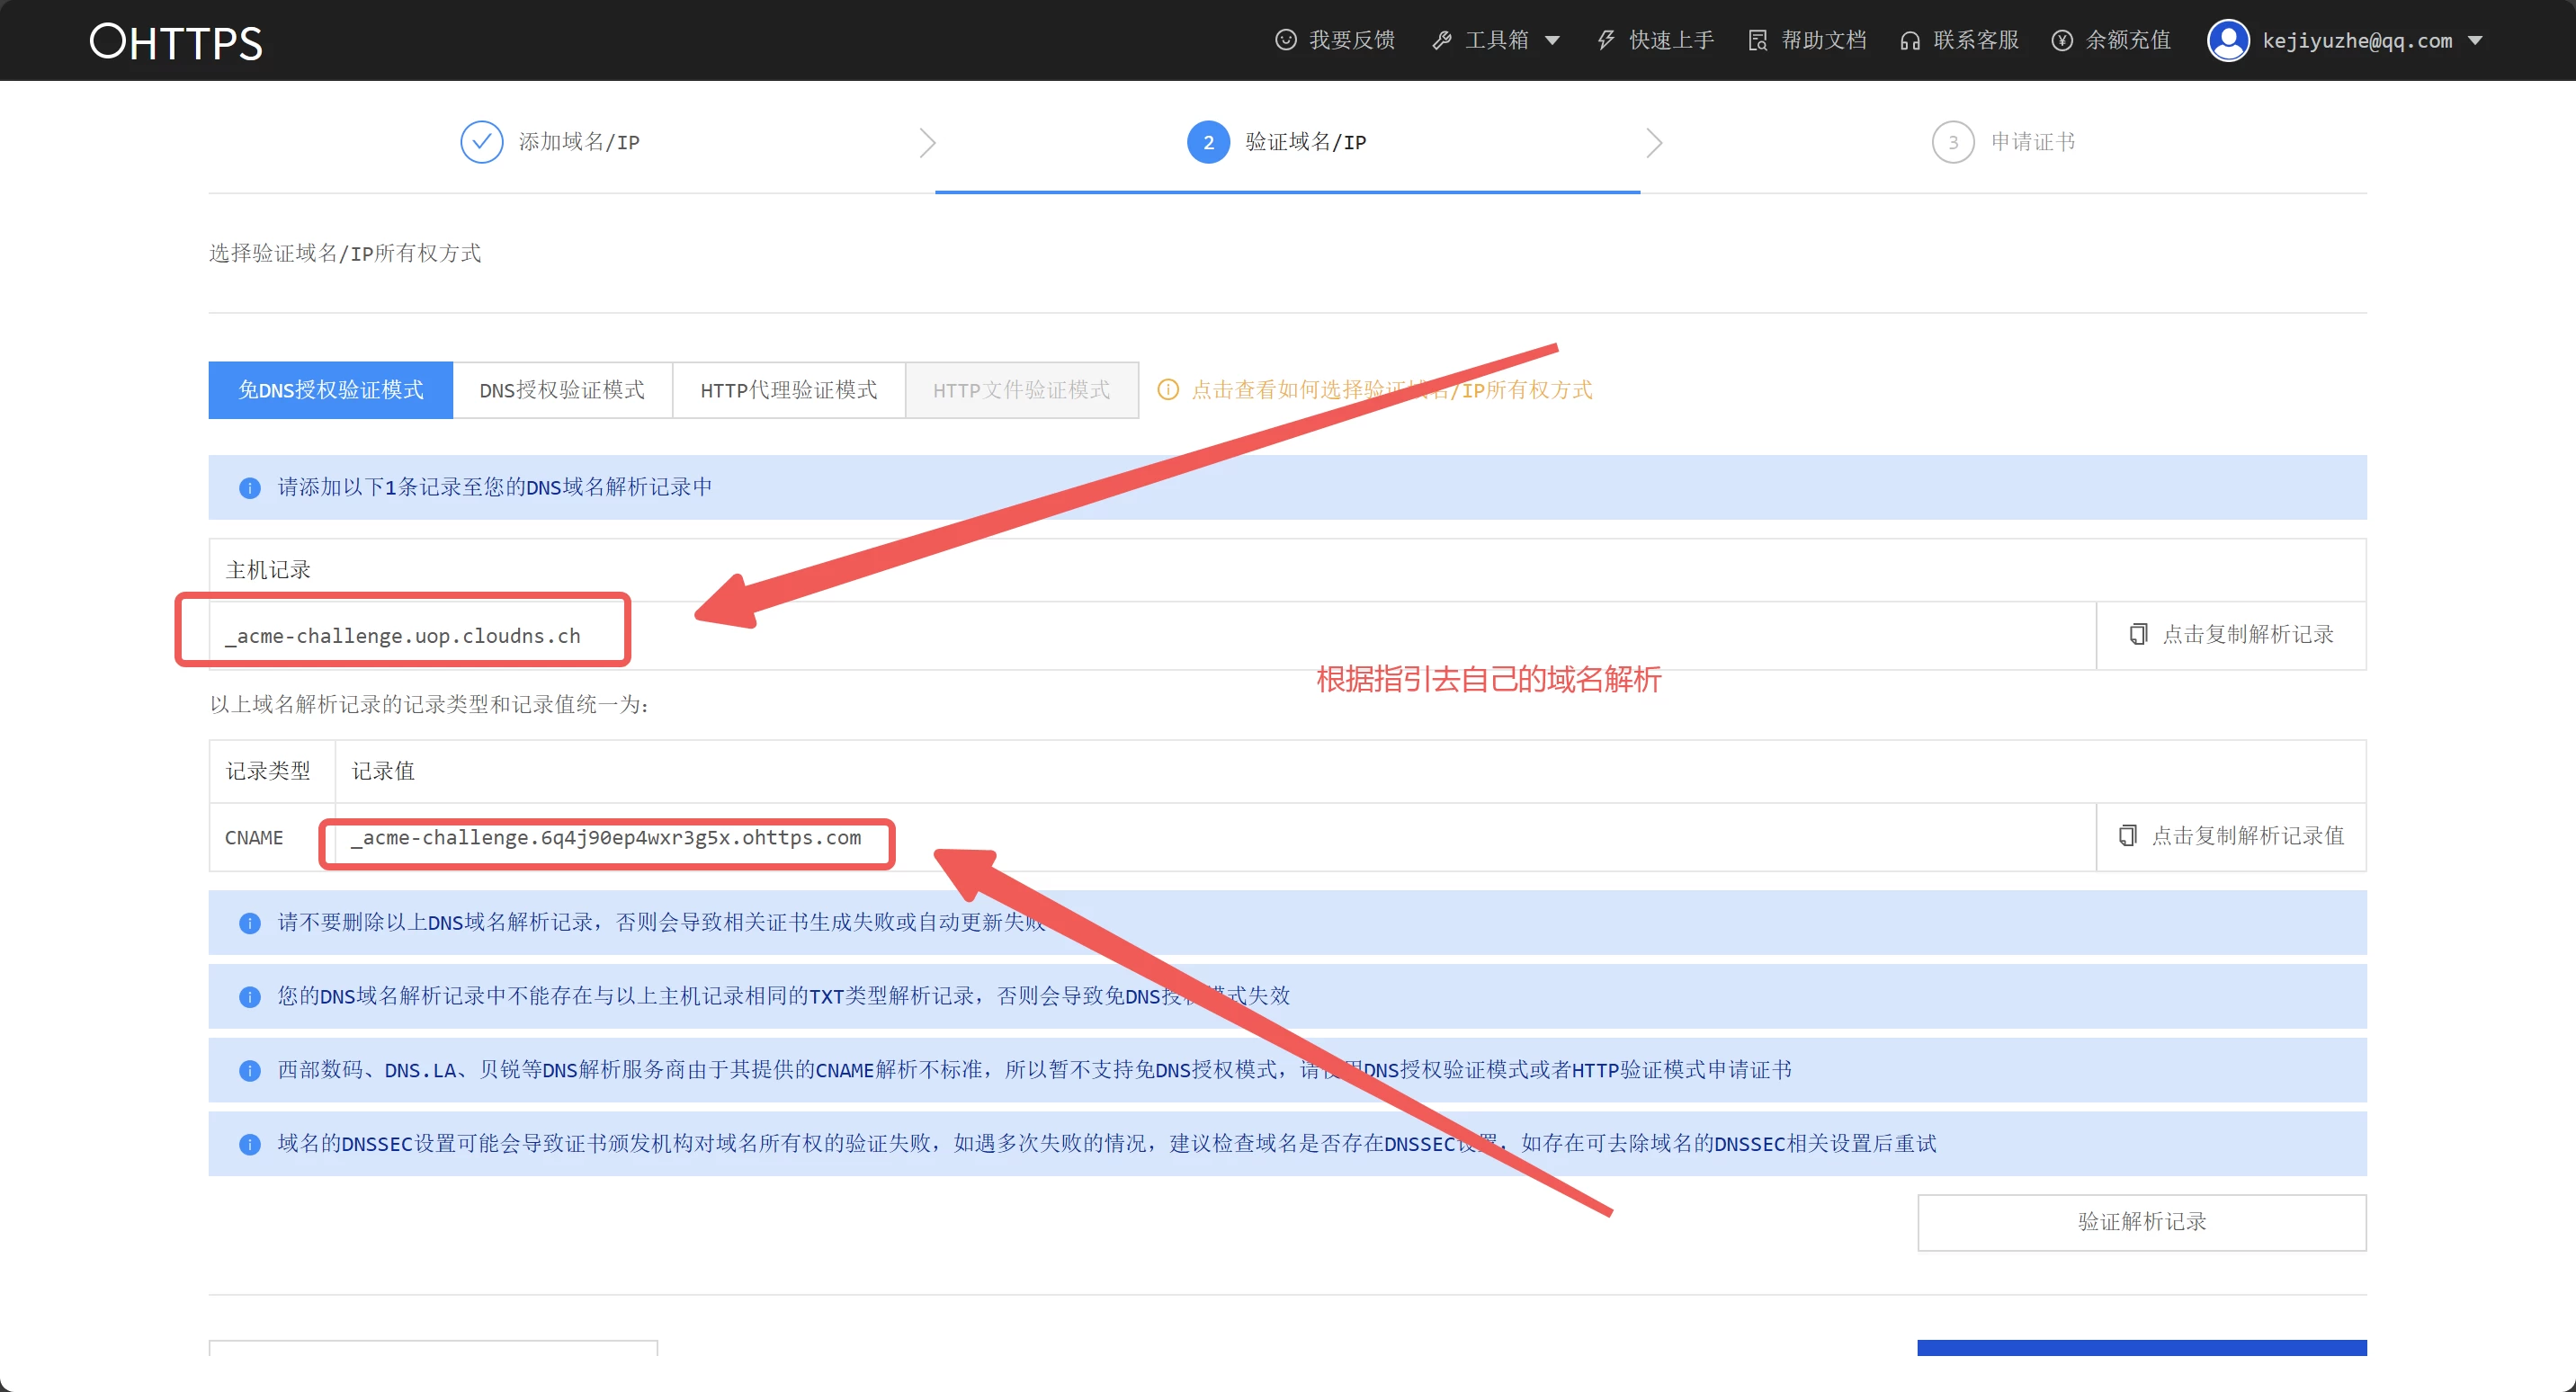
Task: Click the wrench toolbox icon
Action: point(1441,40)
